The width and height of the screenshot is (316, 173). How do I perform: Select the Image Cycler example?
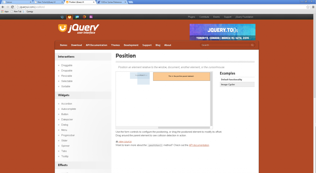pyautogui.click(x=228, y=84)
